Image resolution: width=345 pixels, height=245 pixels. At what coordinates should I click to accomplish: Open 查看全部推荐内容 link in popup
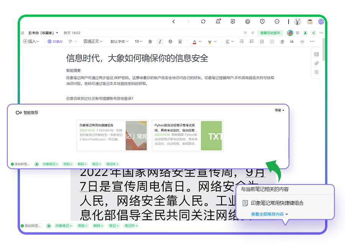[269, 214]
